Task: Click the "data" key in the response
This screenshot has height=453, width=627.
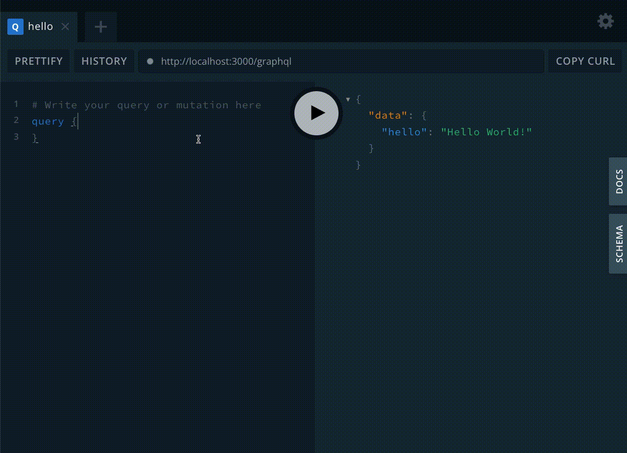Action: pyautogui.click(x=388, y=116)
